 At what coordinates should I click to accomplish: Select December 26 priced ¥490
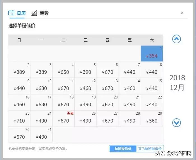pyautogui.click(x=86, y=119)
